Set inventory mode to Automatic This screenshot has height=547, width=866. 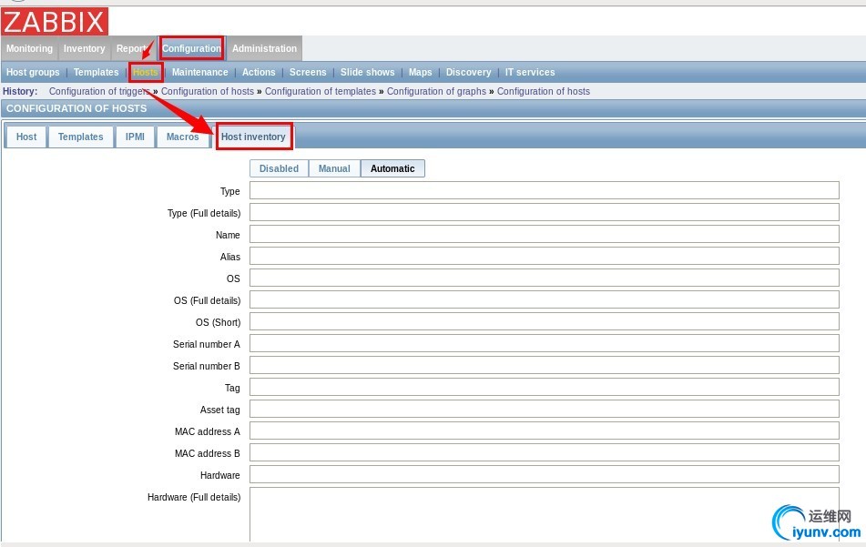[x=392, y=168]
